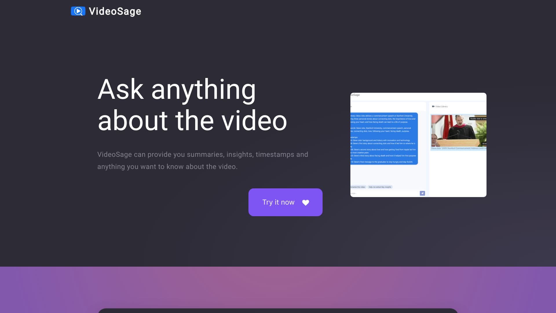This screenshot has width=556, height=313.
Task: Open the Steve Jobs Stanford video title link
Action: tap(458, 148)
